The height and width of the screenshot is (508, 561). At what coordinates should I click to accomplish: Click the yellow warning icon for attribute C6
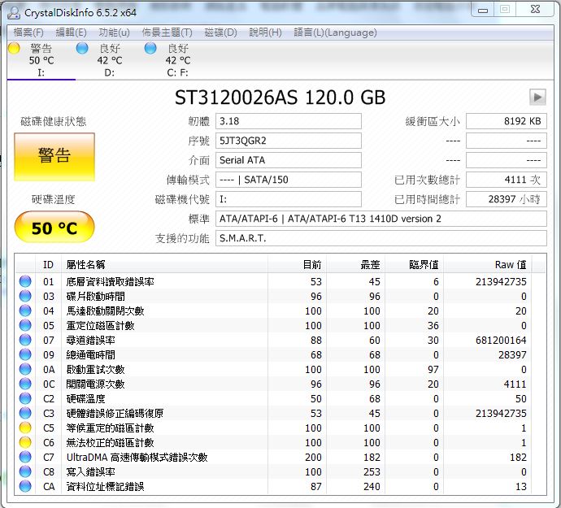pos(25,442)
